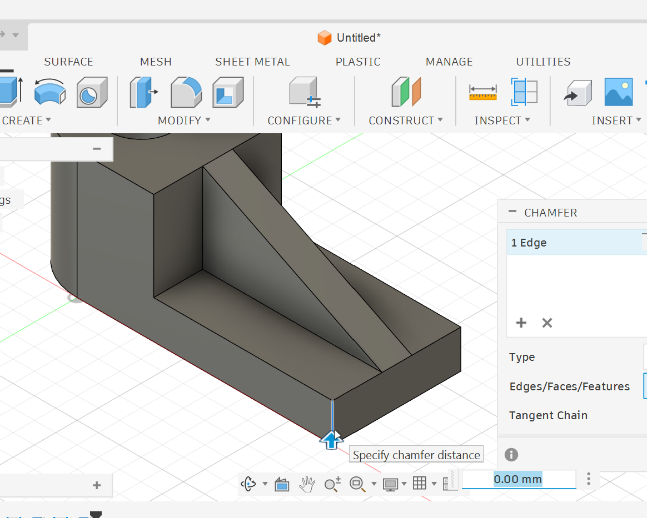Open the MODIFY dropdown menu
Screen dimensions: 647x518
click(x=184, y=120)
